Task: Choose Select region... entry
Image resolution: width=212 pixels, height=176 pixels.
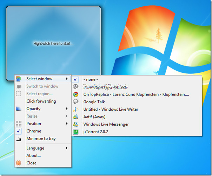Action: (x=43, y=94)
